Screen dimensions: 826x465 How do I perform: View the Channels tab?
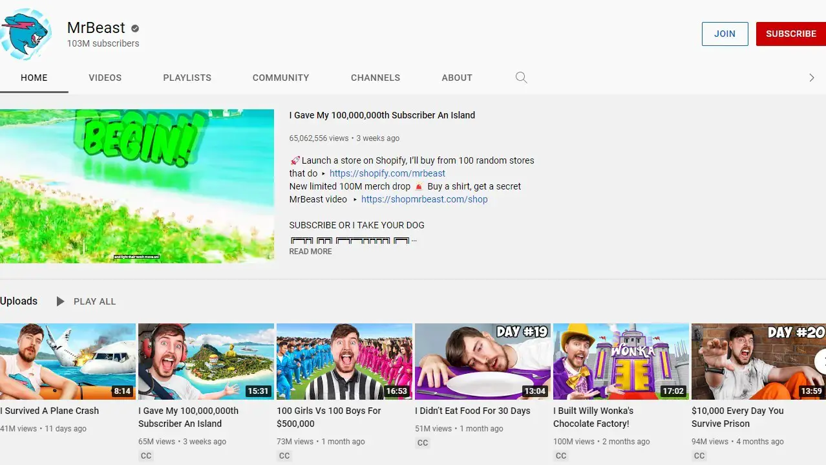tap(376, 78)
